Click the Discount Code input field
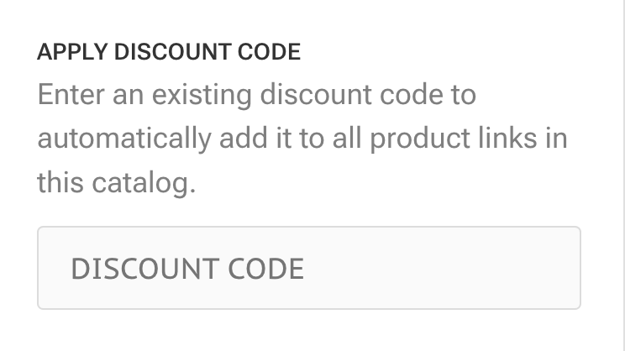Viewport: 625px width, 351px height. [x=308, y=268]
